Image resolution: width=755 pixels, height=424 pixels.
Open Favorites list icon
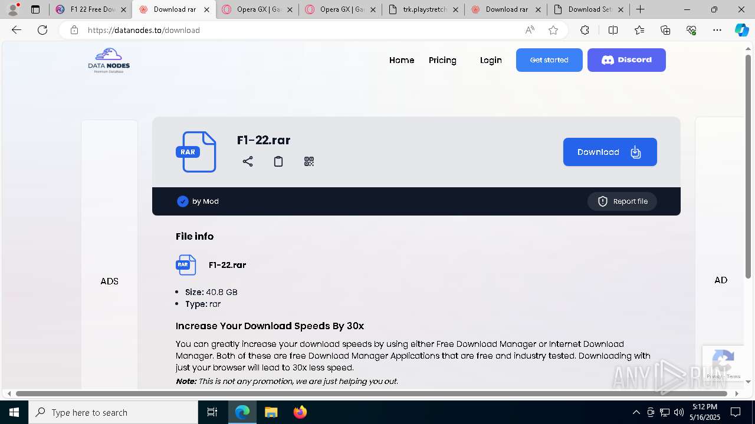pyautogui.click(x=639, y=30)
